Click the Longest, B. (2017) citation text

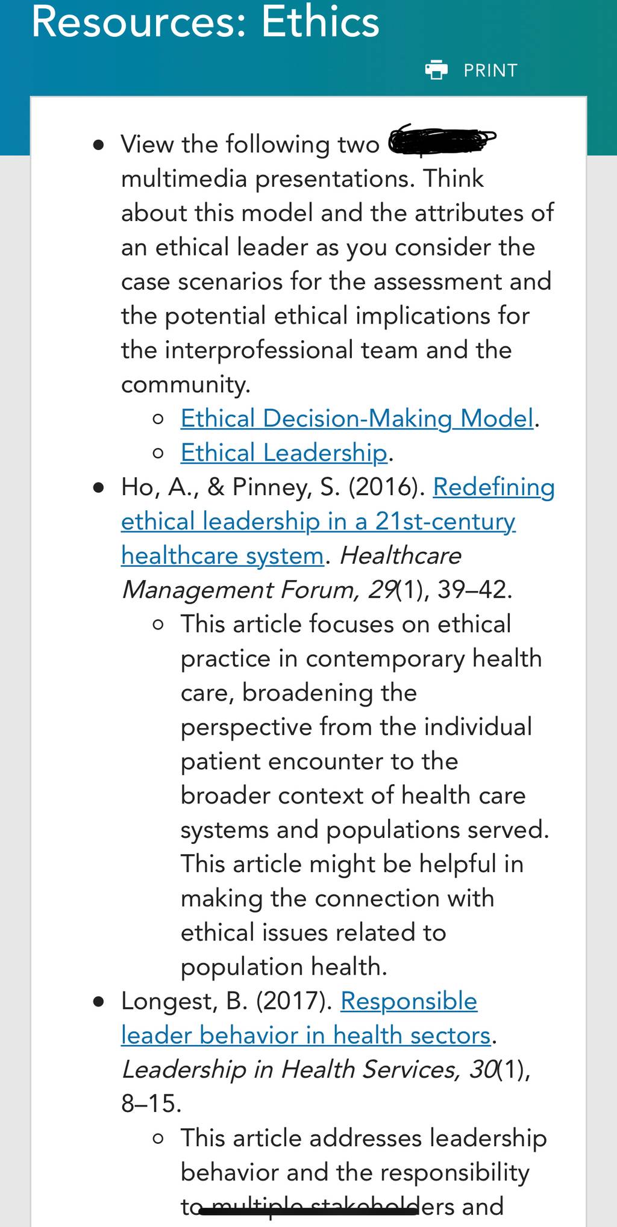pyautogui.click(x=227, y=1001)
